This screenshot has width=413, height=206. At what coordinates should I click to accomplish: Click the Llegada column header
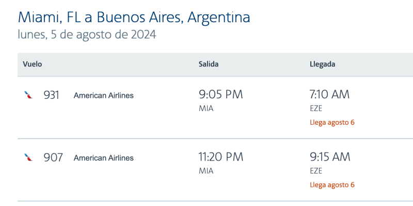(322, 64)
